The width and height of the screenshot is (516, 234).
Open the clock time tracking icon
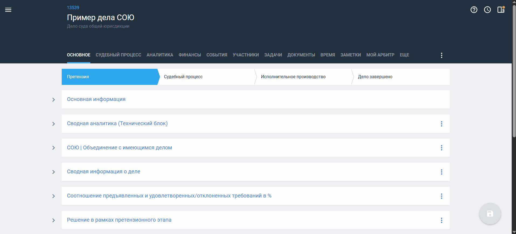point(487,10)
